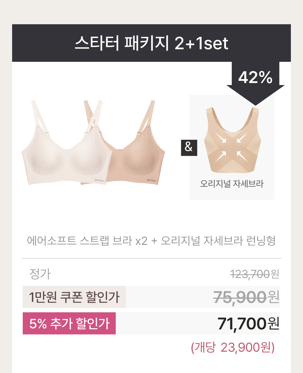
Task: Click the per-piece price (개당 23,900원)
Action: coord(233,348)
